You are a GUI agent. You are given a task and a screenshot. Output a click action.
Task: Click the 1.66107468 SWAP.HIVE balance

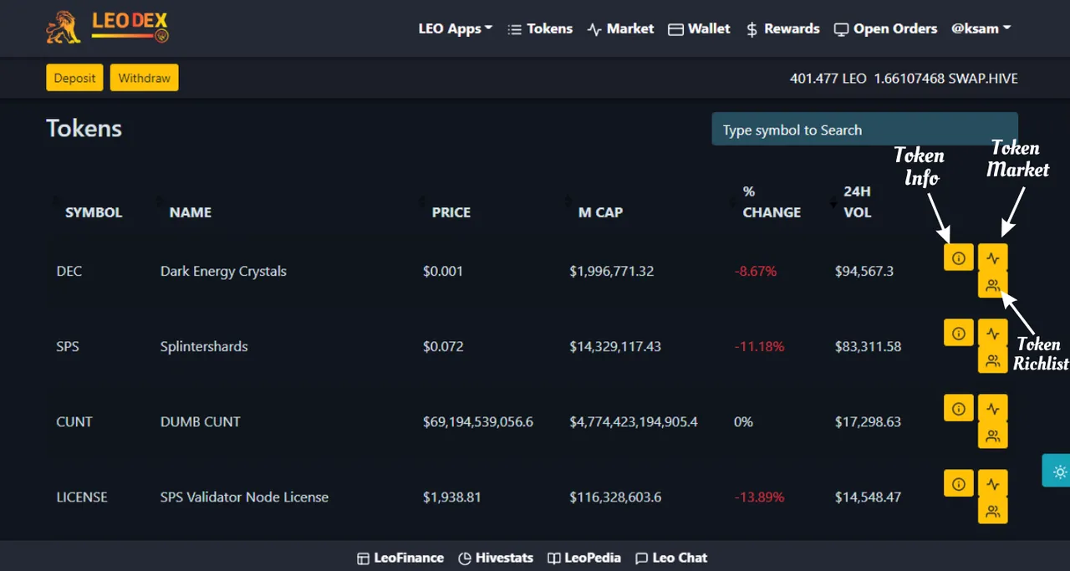click(x=946, y=79)
